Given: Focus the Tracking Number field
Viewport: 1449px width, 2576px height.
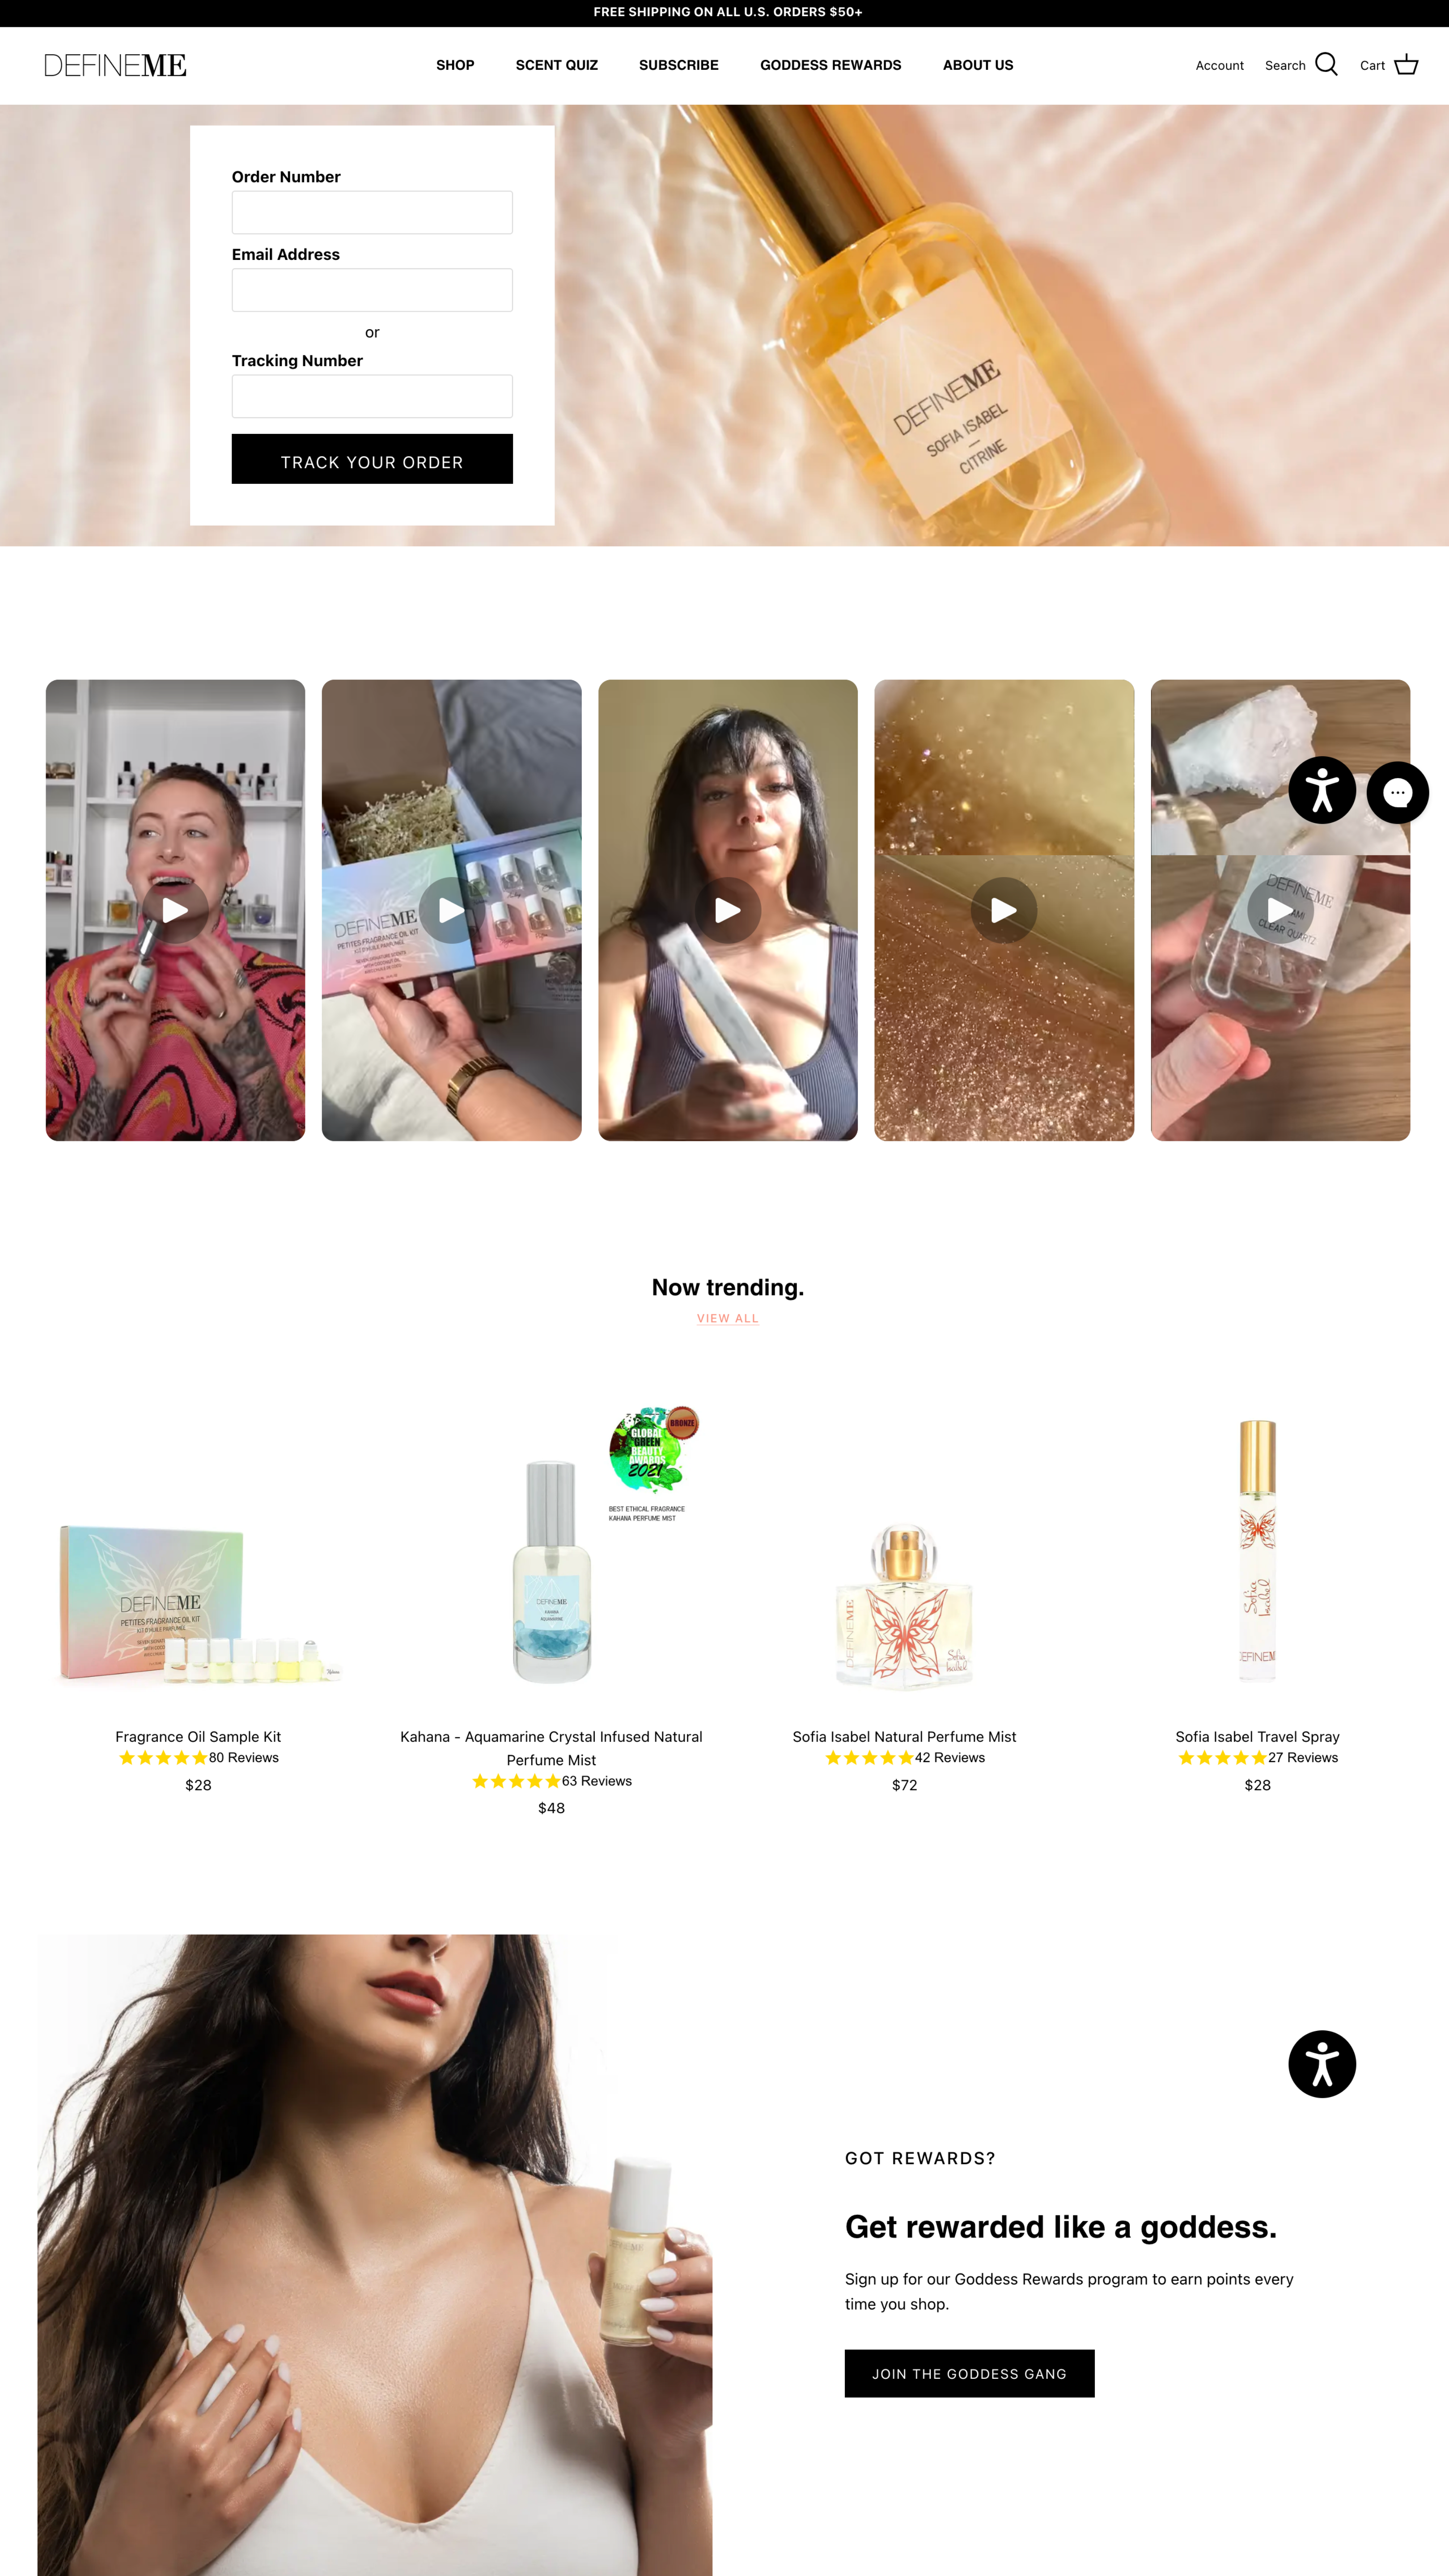Looking at the screenshot, I should point(372,396).
